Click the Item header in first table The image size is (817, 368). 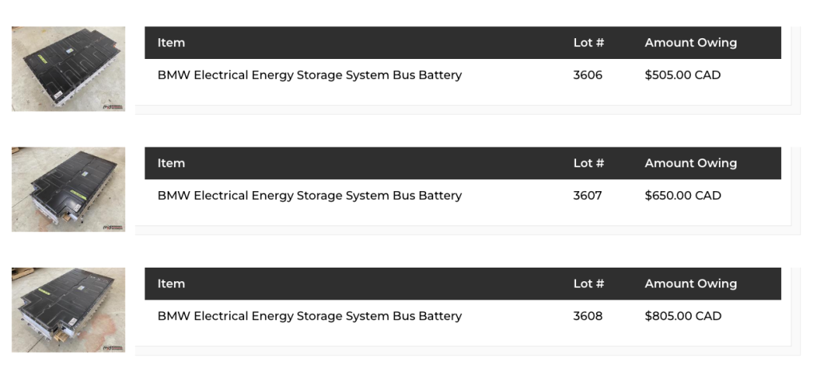(x=171, y=43)
